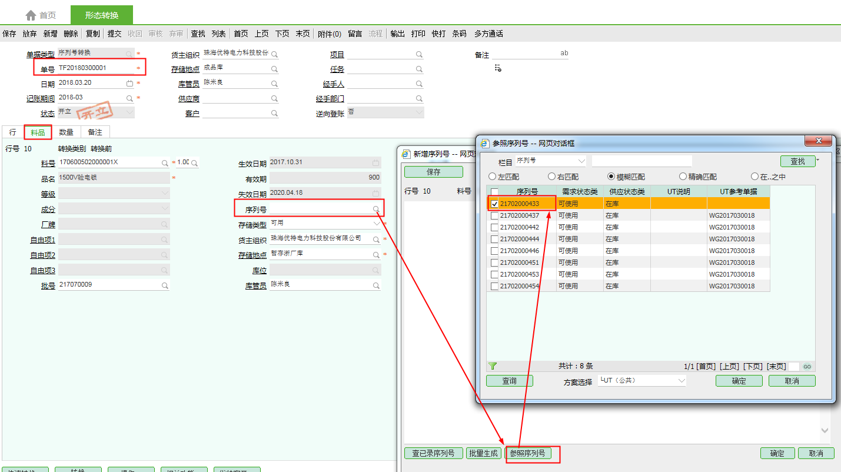The height and width of the screenshot is (472, 841).
Task: Click the search text field beside 栏目
Action: click(x=641, y=161)
